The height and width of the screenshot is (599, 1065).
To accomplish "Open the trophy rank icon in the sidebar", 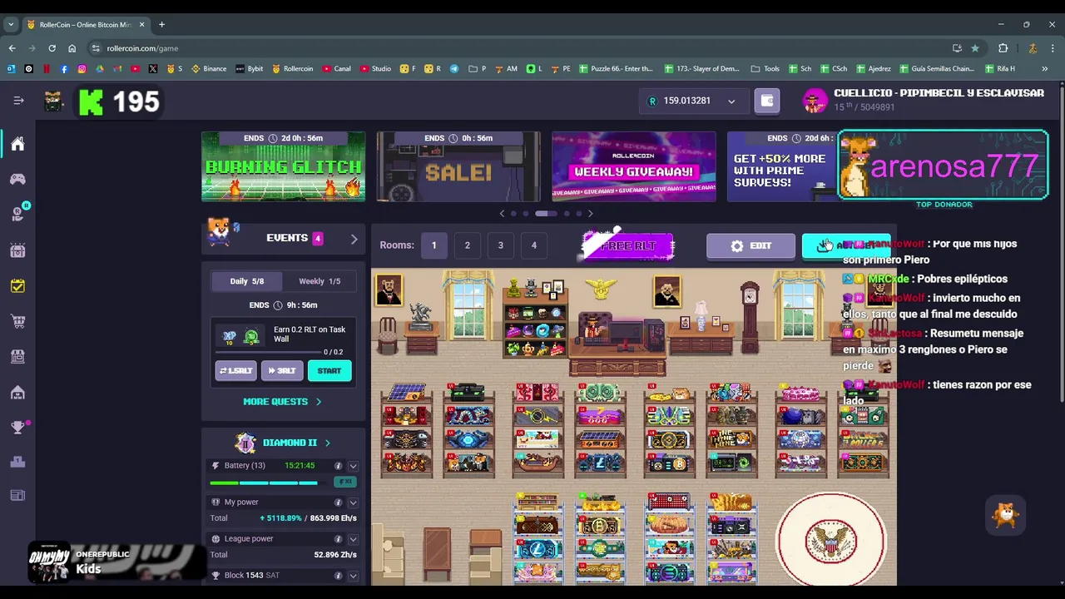I will (x=17, y=428).
